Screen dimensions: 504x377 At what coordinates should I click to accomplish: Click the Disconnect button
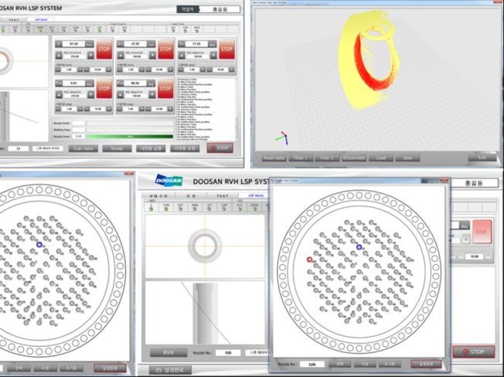coord(355,158)
